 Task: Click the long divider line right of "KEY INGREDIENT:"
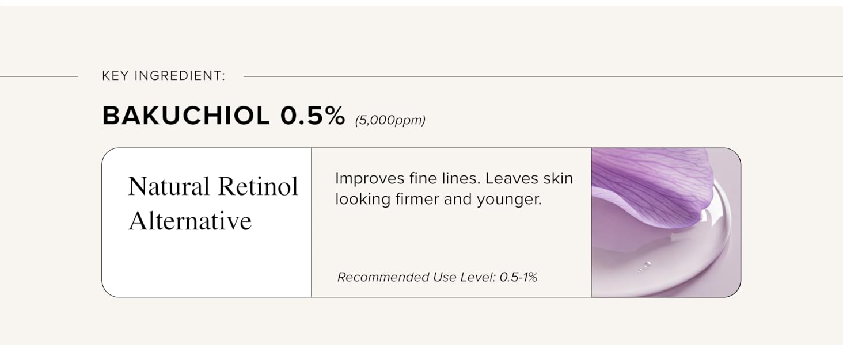click(x=541, y=76)
